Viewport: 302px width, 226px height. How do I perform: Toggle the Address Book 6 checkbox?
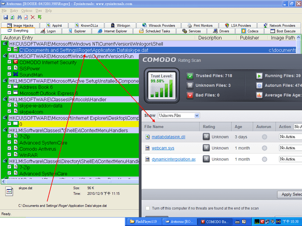(x=9, y=86)
